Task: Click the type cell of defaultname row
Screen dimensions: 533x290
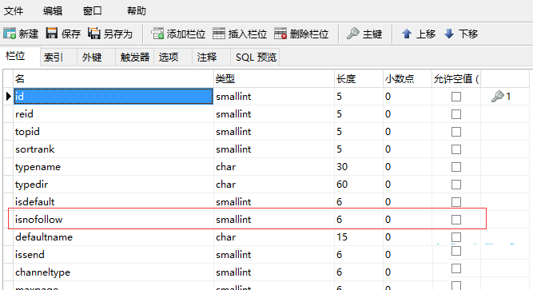Action: point(274,237)
